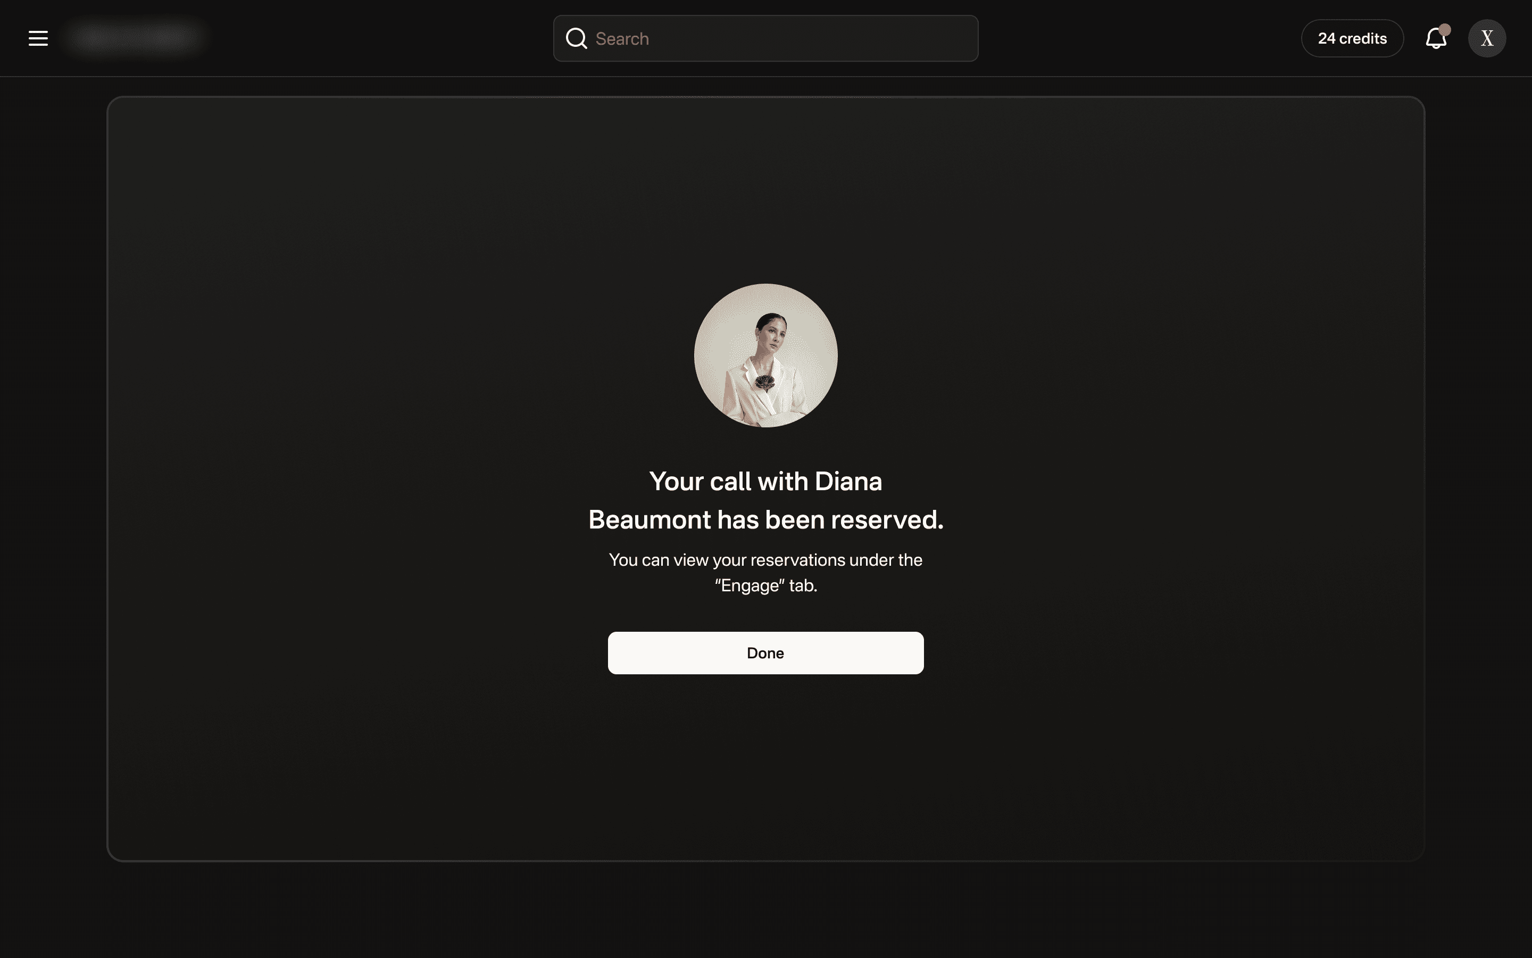Click the call reserved confirmation heading
Screen dimensions: 1532x958
click(x=765, y=500)
